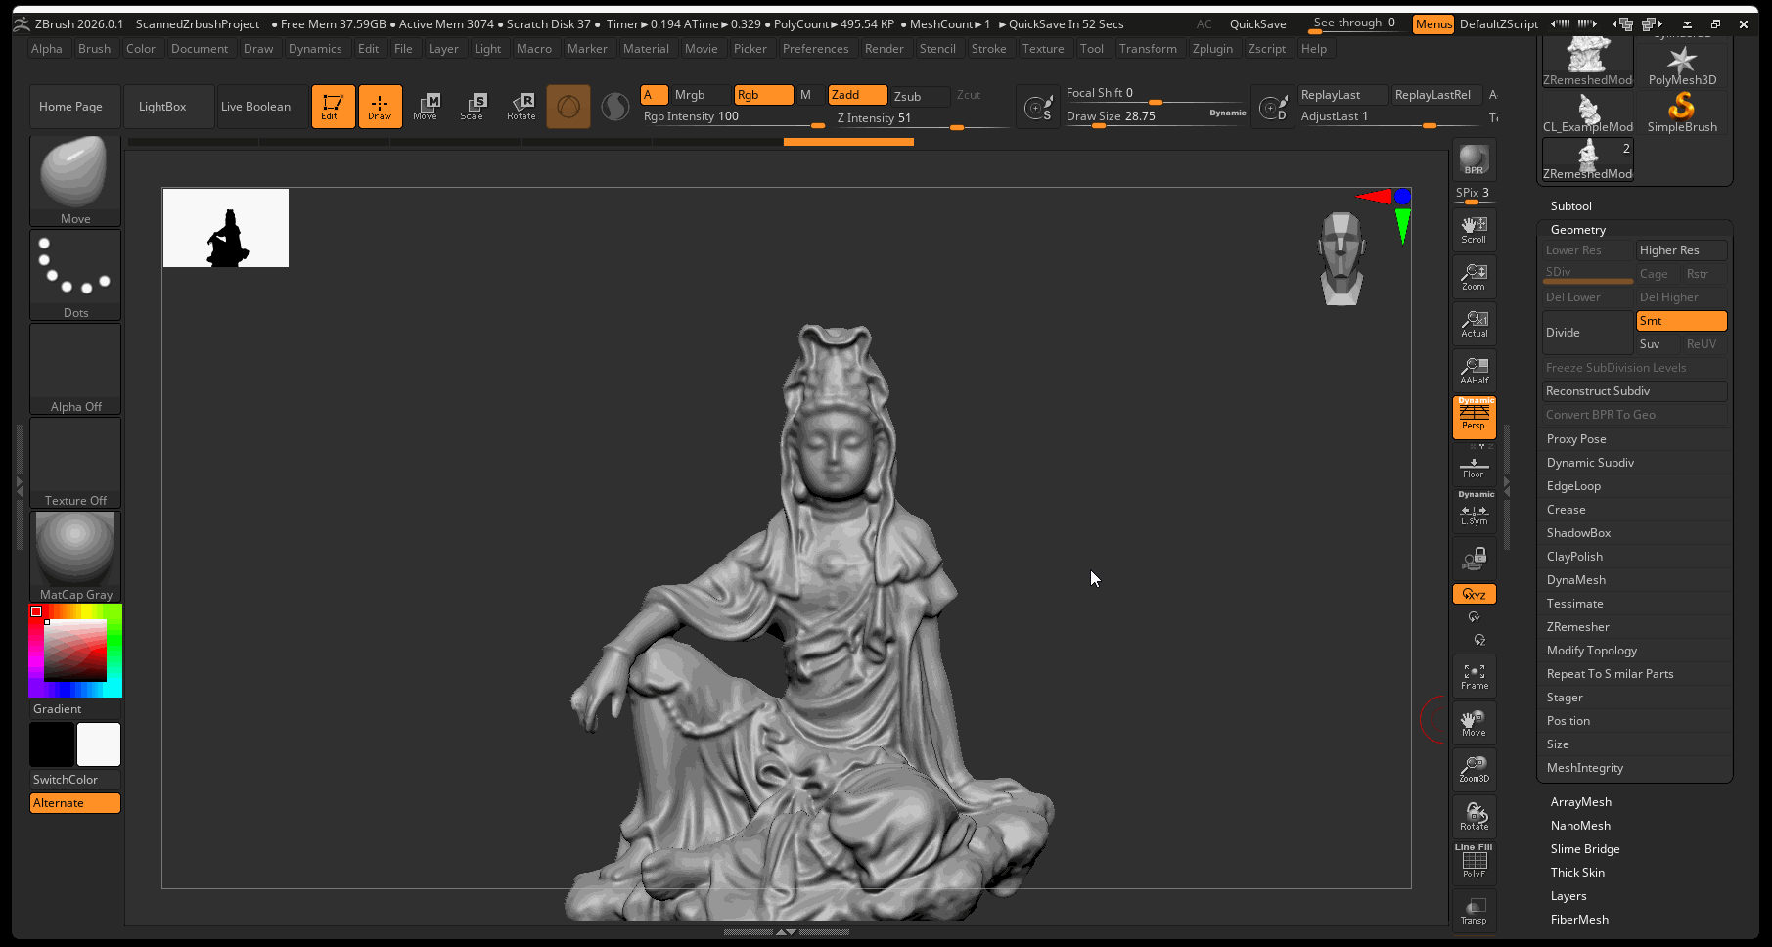Click the LightBox button

(x=162, y=107)
